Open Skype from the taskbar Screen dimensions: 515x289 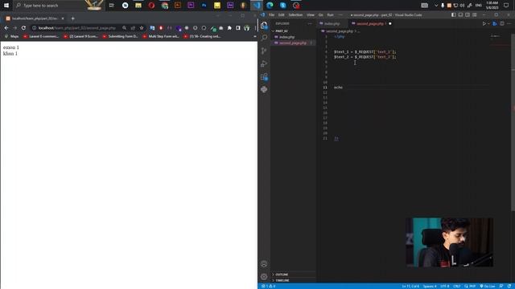(x=282, y=6)
